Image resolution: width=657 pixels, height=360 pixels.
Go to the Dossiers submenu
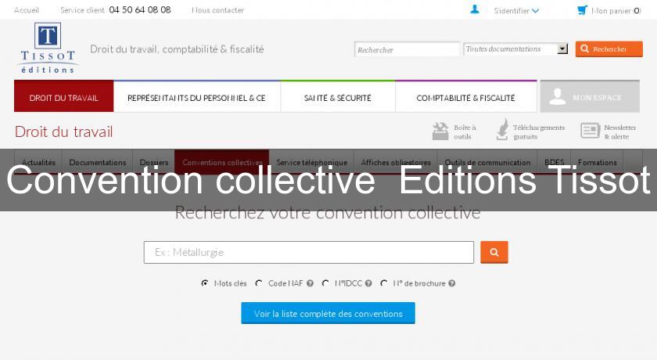pyautogui.click(x=154, y=162)
